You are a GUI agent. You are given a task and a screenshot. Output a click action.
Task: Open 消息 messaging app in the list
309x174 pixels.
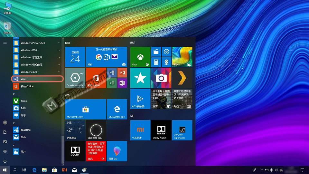37,115
